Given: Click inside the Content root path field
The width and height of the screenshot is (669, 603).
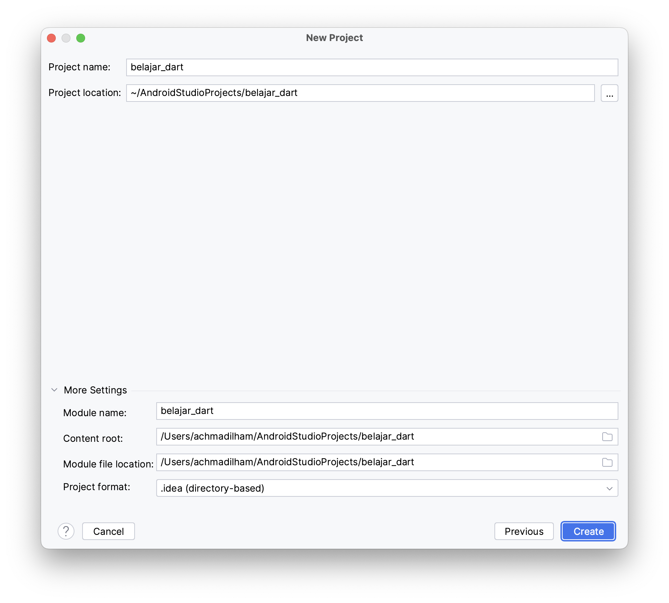Looking at the screenshot, I should click(x=378, y=437).
